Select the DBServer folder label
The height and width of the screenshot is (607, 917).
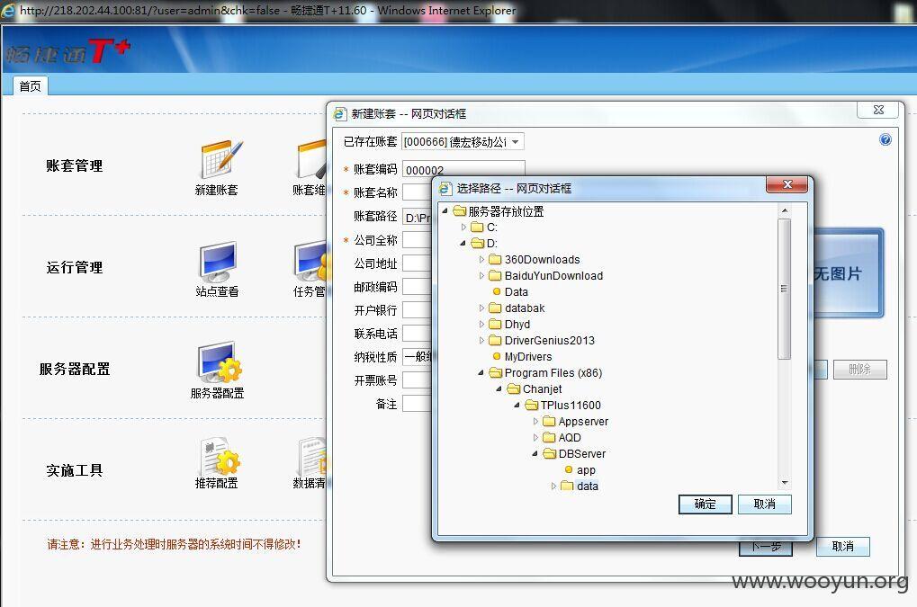click(582, 453)
